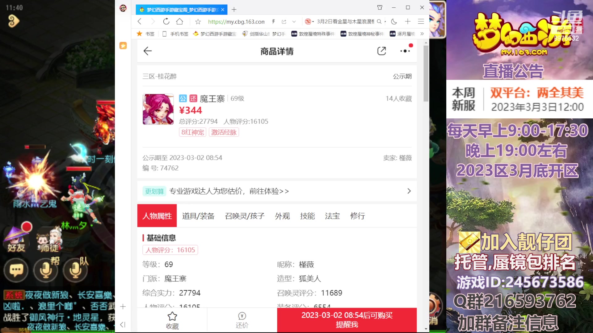
Task: Switch to the 技能 tab
Action: pyautogui.click(x=307, y=216)
